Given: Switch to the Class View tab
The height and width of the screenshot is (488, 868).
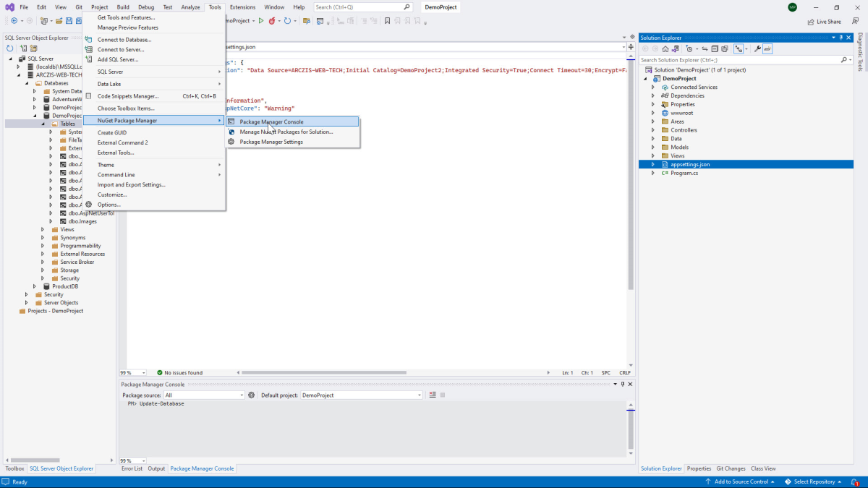Looking at the screenshot, I should click(763, 468).
